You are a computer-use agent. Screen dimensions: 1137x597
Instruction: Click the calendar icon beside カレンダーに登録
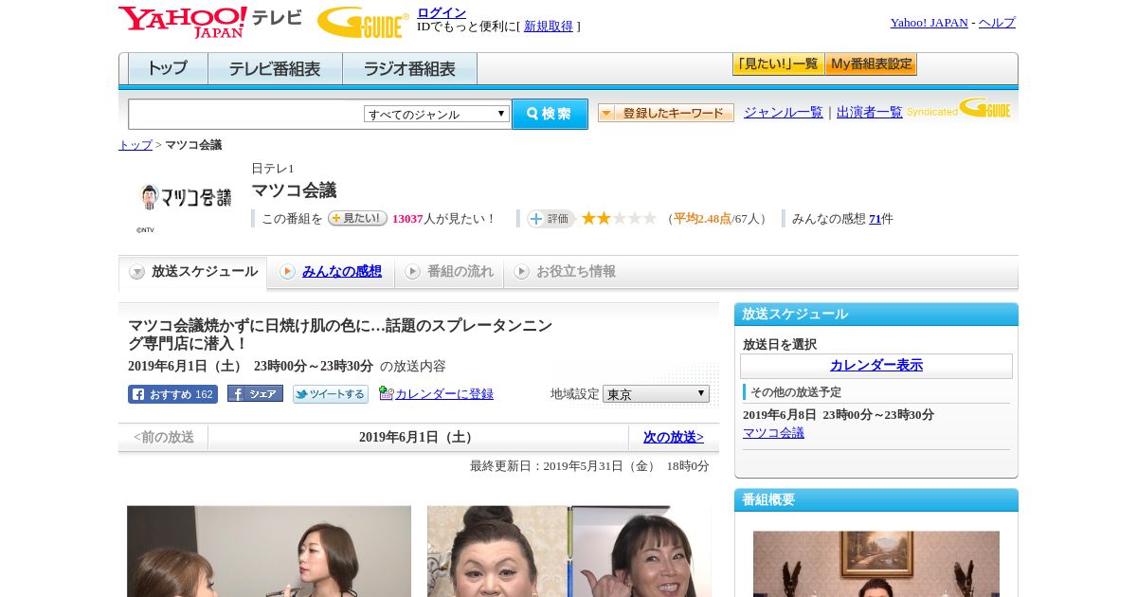(x=386, y=393)
